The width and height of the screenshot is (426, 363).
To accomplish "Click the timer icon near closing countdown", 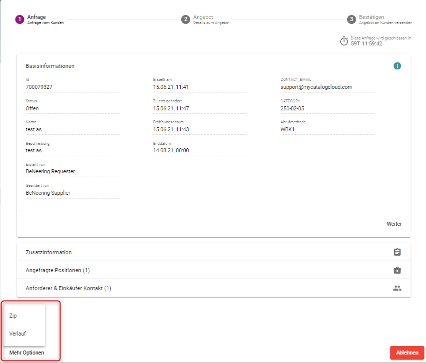I will pos(344,41).
